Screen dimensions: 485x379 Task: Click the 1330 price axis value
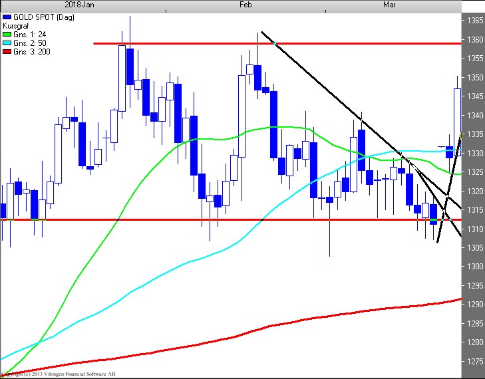click(475, 154)
